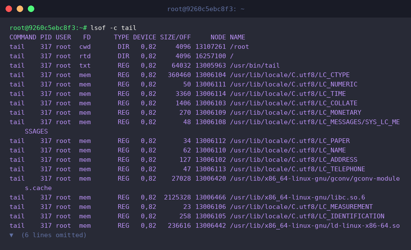This screenshot has height=250, width=411.
Task: Click the LC_TELEPHONE locale file path
Action: tap(298, 169)
